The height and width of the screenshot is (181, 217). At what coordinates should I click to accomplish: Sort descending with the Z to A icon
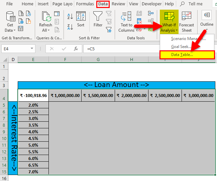click(x=70, y=27)
